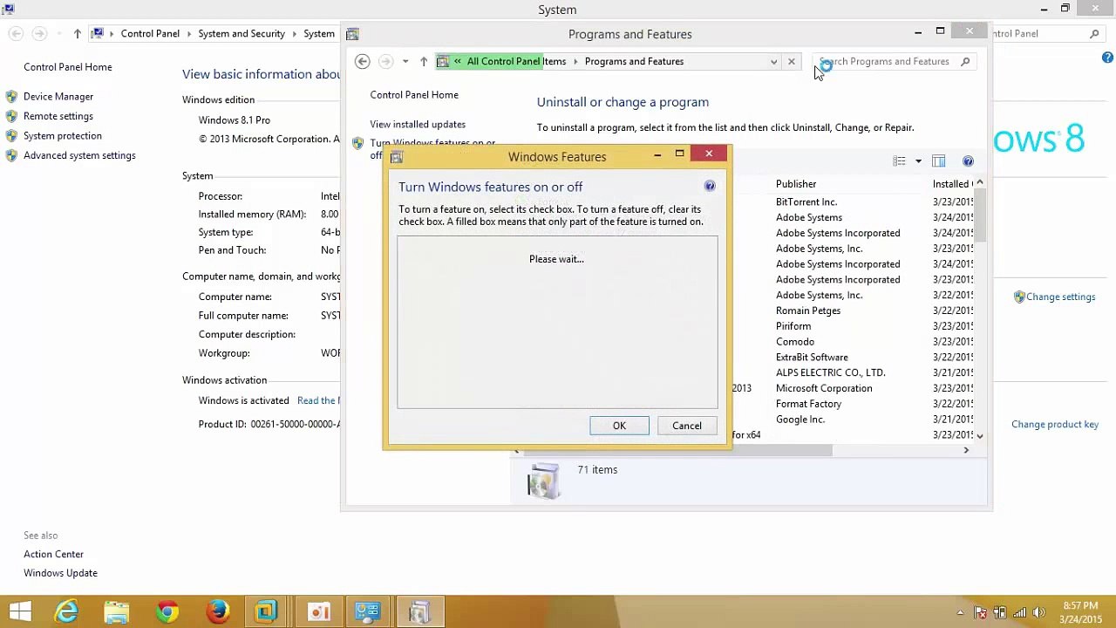Image resolution: width=1116 pixels, height=628 pixels.
Task: Open Action Center link
Action: tap(54, 554)
